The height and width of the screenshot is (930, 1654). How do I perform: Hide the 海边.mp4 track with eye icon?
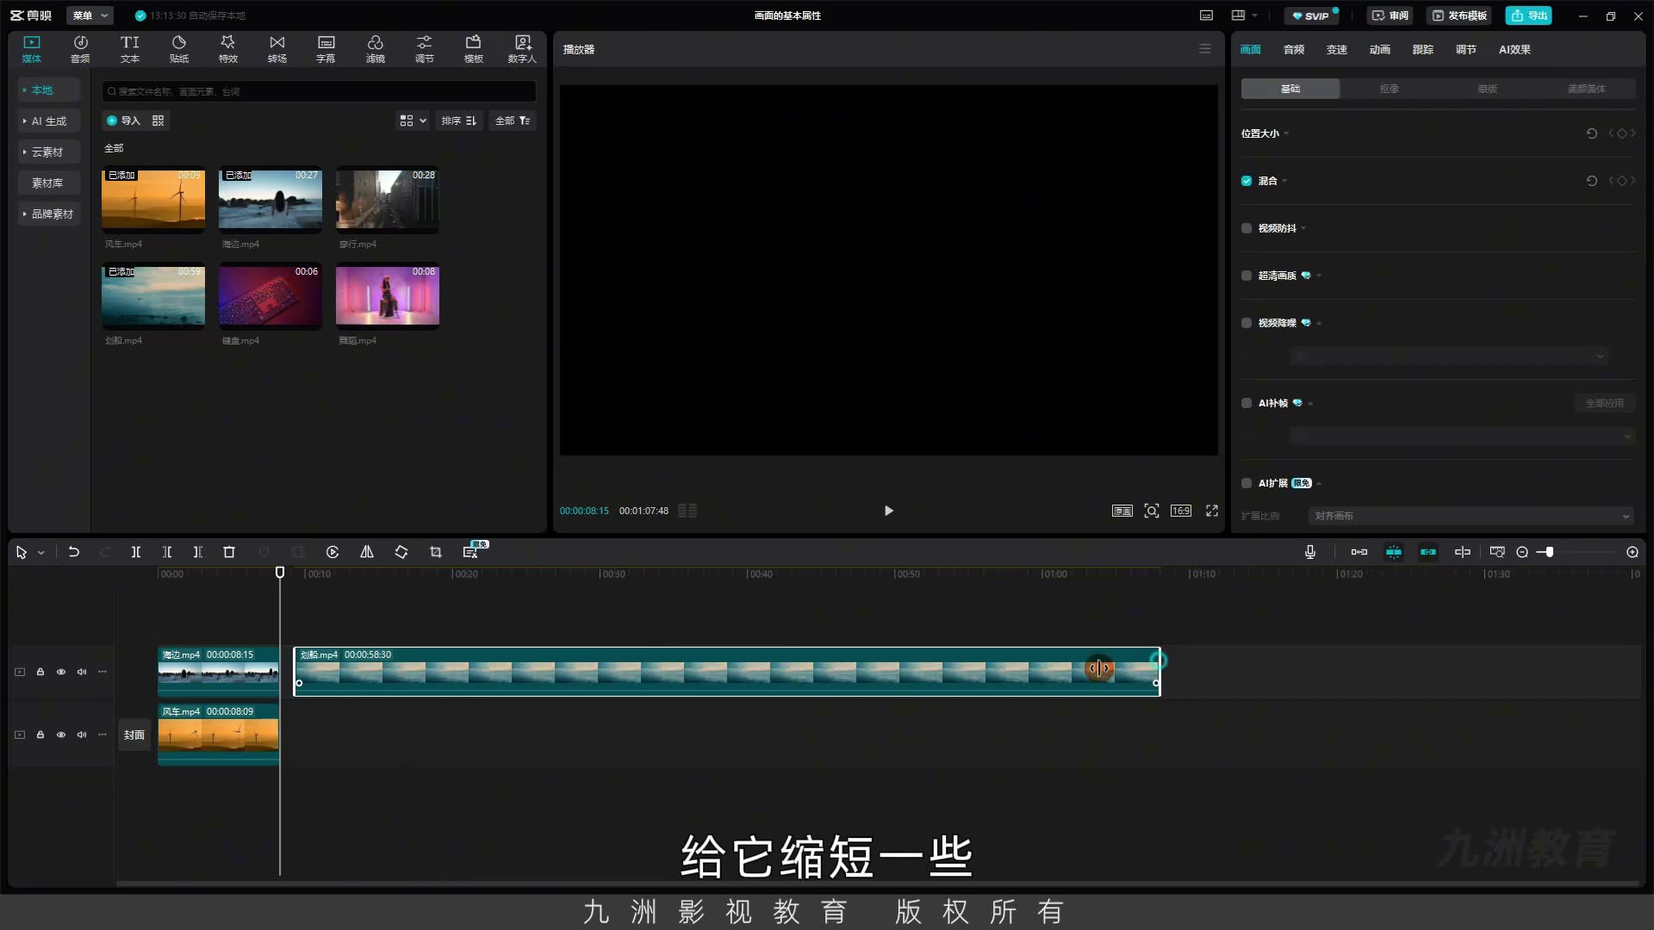(x=61, y=672)
